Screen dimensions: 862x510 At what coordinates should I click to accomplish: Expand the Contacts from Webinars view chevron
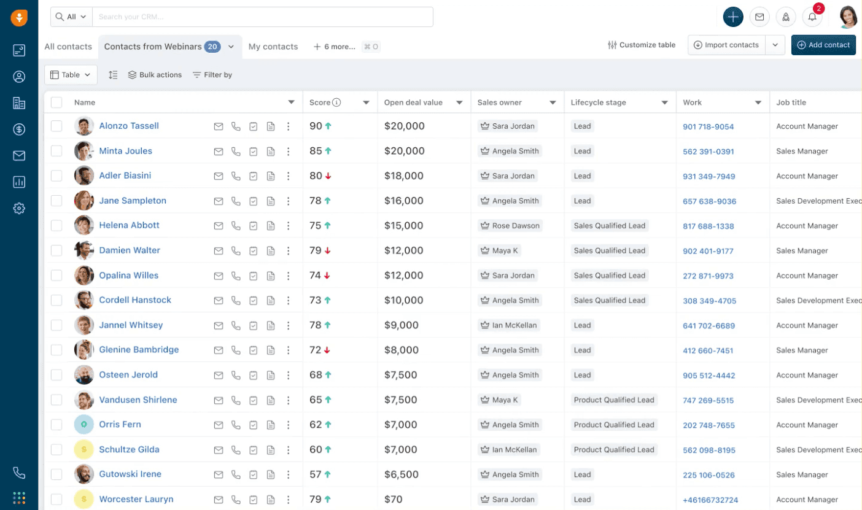tap(231, 47)
